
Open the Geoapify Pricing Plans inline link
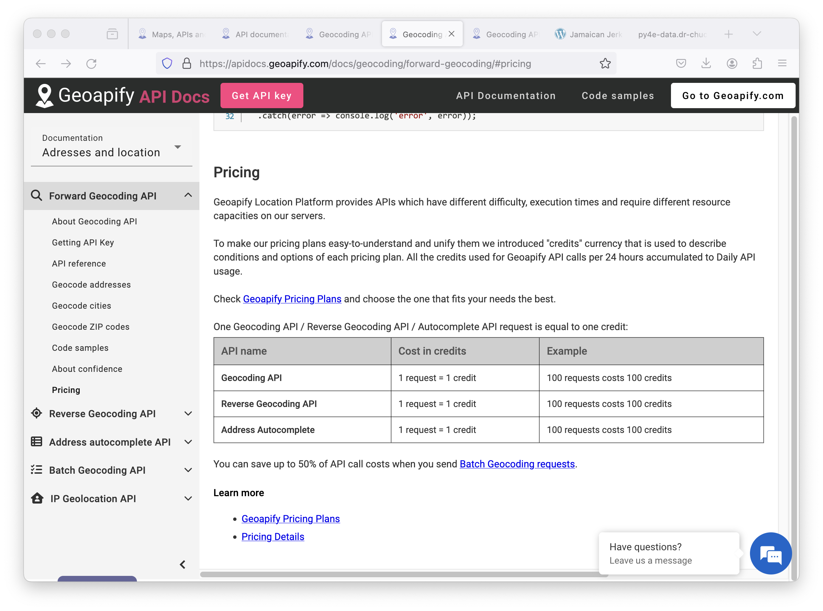coord(292,299)
